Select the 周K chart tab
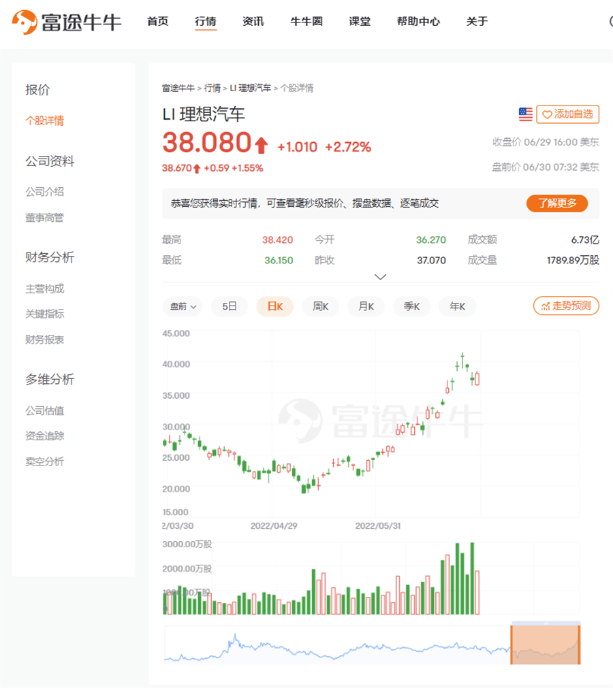The height and width of the screenshot is (688, 613). point(321,306)
